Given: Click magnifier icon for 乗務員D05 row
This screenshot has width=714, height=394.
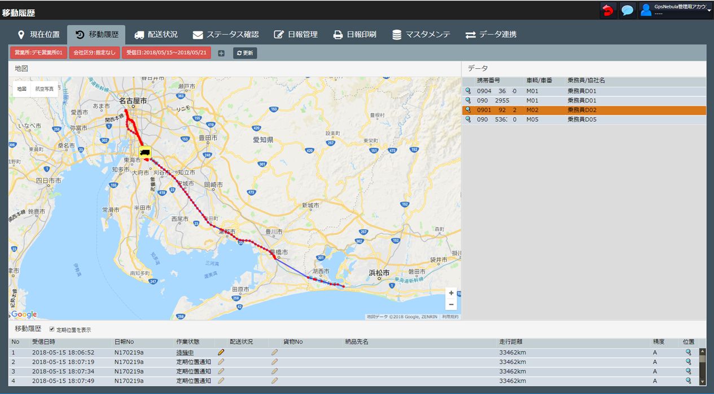Looking at the screenshot, I should click(x=467, y=119).
